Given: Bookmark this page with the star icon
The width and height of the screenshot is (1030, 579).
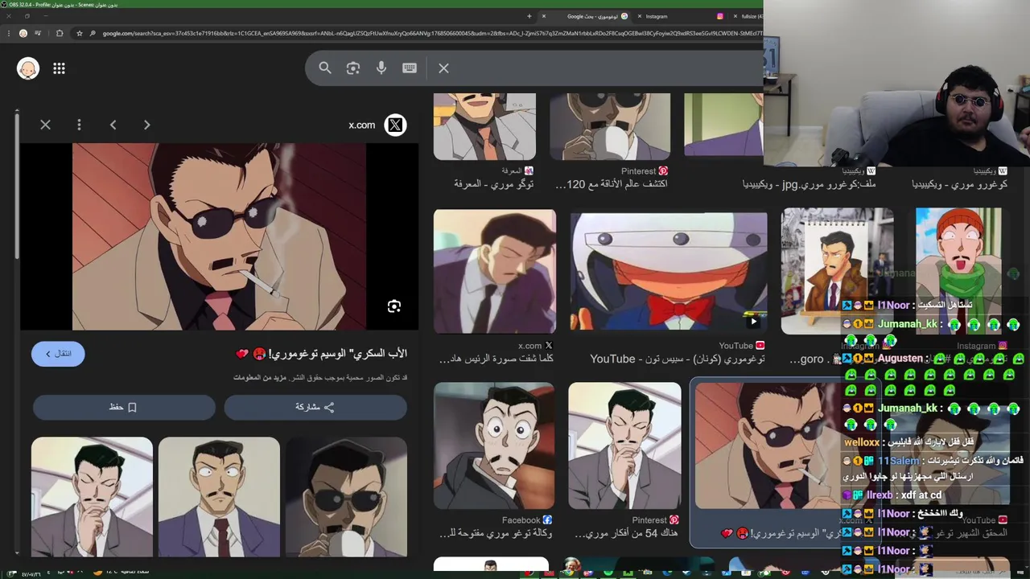Looking at the screenshot, I should [x=79, y=34].
